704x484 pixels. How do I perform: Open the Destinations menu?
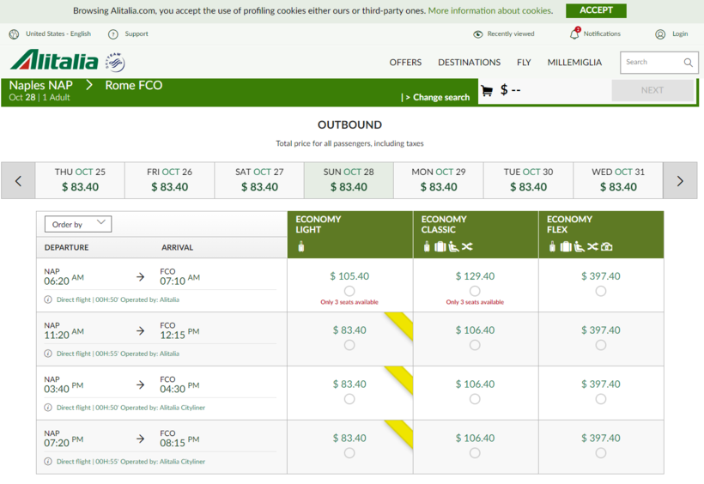(469, 63)
